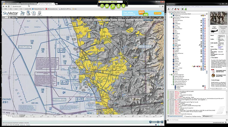Open the Chrome wrench menu icon
The height and width of the screenshot is (127, 228).
click(163, 6)
